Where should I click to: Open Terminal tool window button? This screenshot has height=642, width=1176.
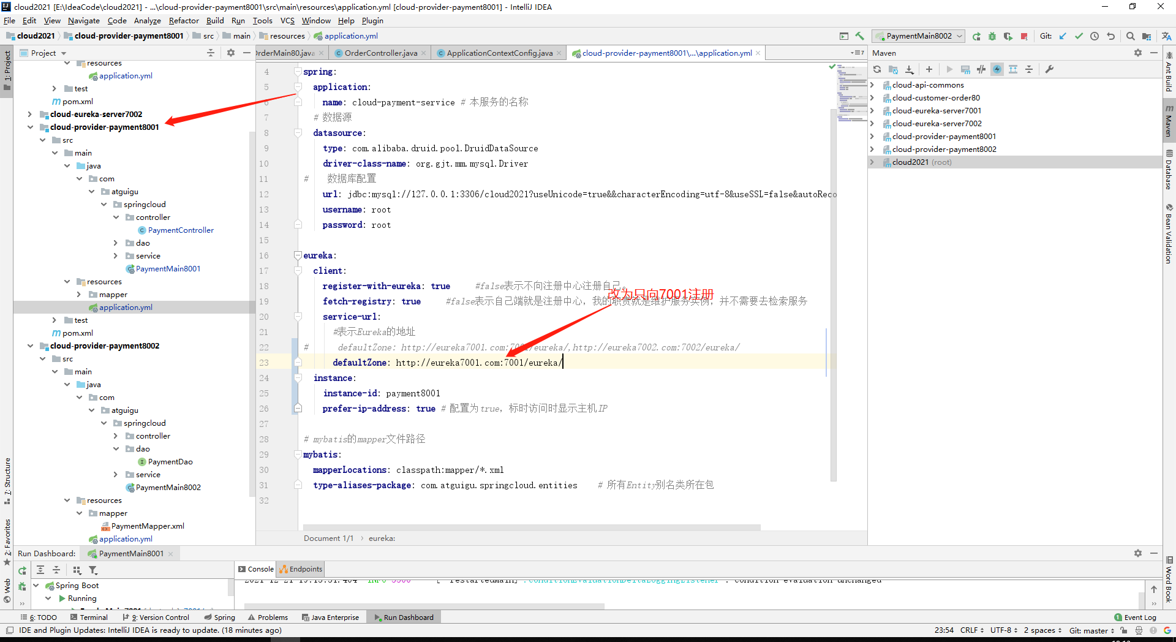point(89,617)
